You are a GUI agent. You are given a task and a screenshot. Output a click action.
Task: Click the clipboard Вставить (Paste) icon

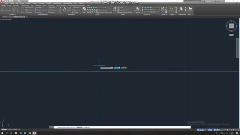(181, 9)
